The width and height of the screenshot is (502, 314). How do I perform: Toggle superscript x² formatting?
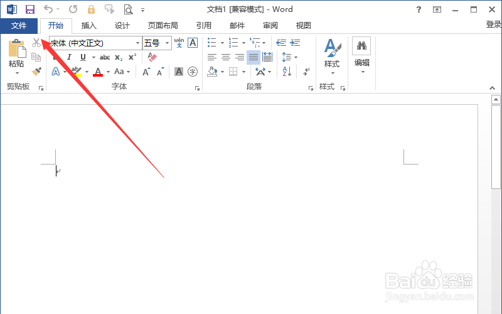click(x=132, y=57)
